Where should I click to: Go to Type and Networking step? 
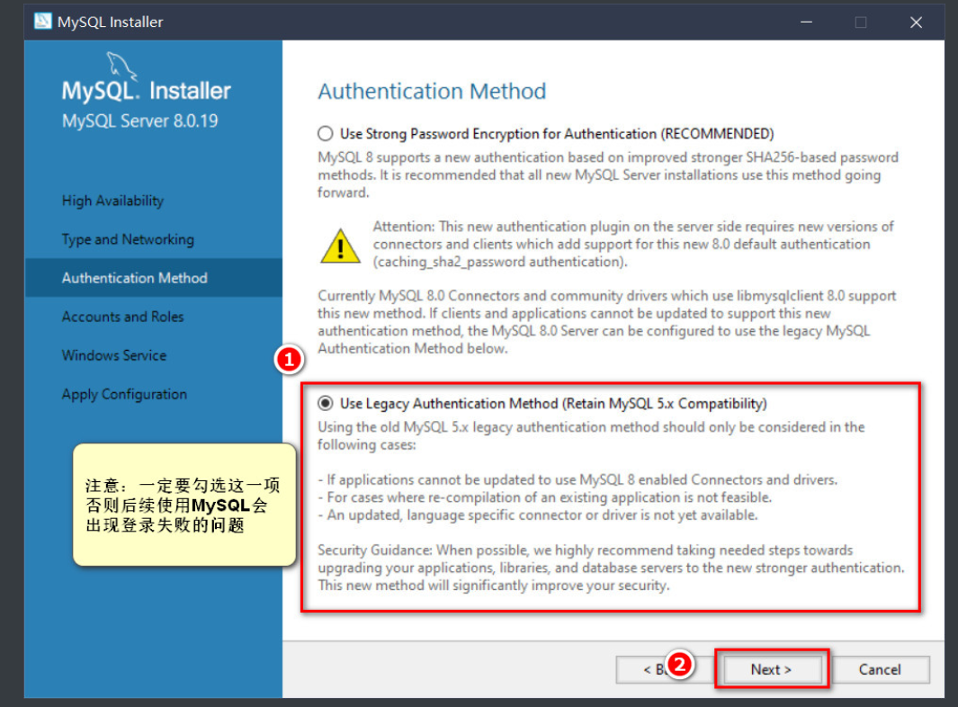point(128,239)
